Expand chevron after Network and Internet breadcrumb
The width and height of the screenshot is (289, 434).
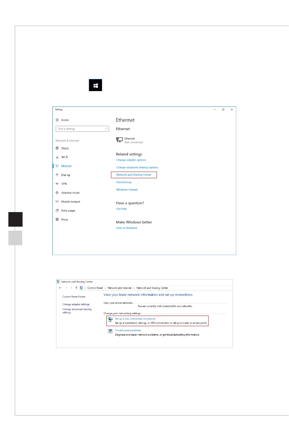tap(134, 288)
